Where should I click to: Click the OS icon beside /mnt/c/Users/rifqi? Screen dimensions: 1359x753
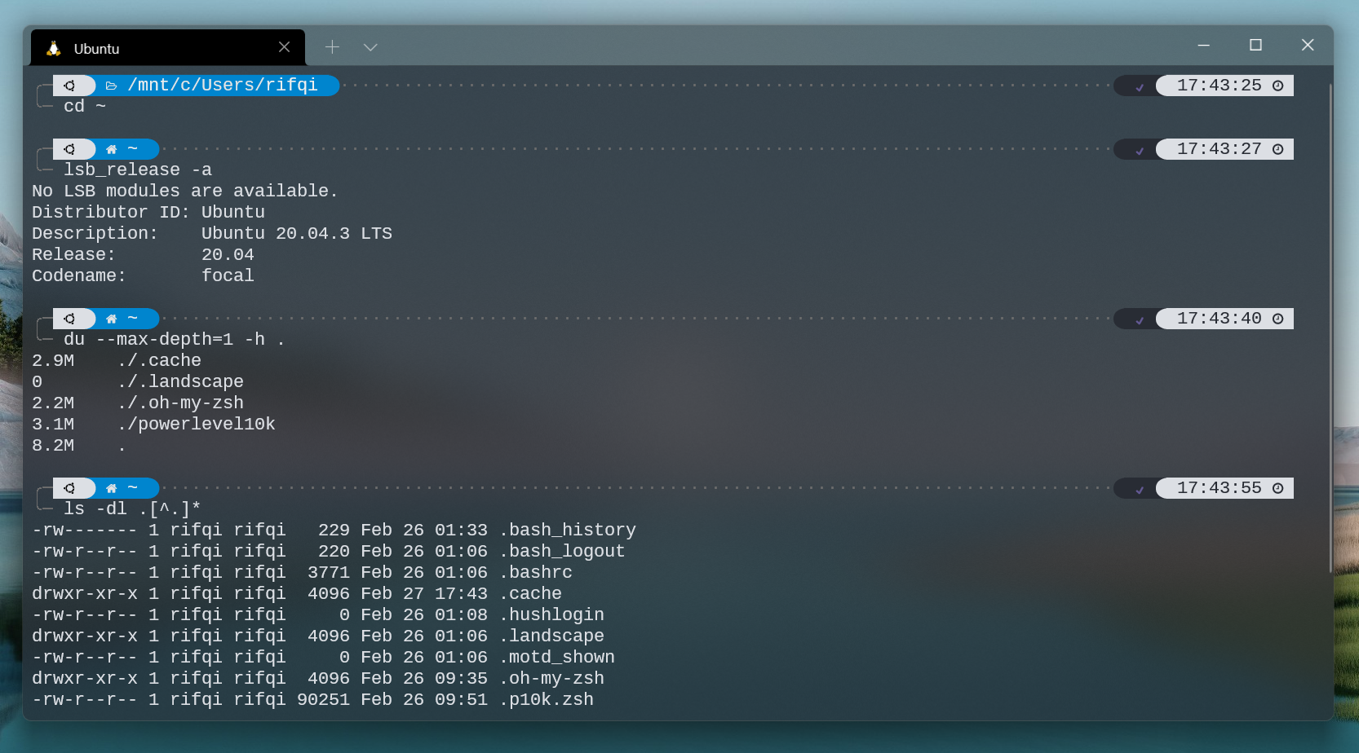coord(69,86)
